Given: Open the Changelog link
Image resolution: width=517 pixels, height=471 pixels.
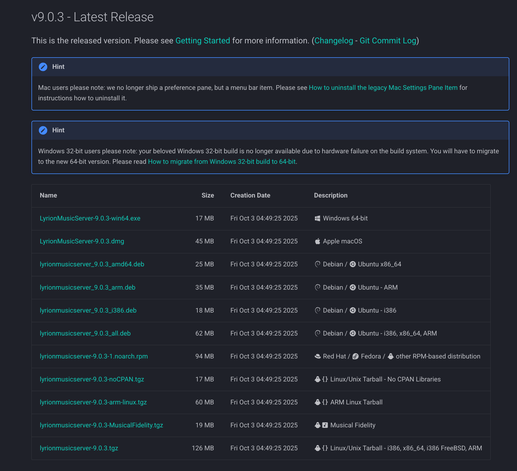Looking at the screenshot, I should (334, 41).
